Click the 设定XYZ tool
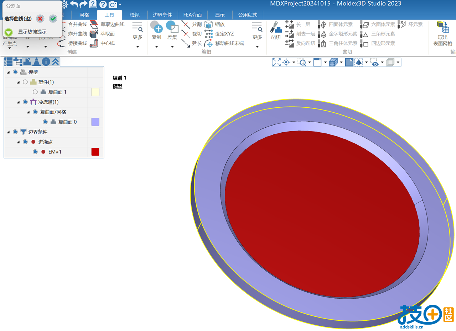 coord(219,34)
